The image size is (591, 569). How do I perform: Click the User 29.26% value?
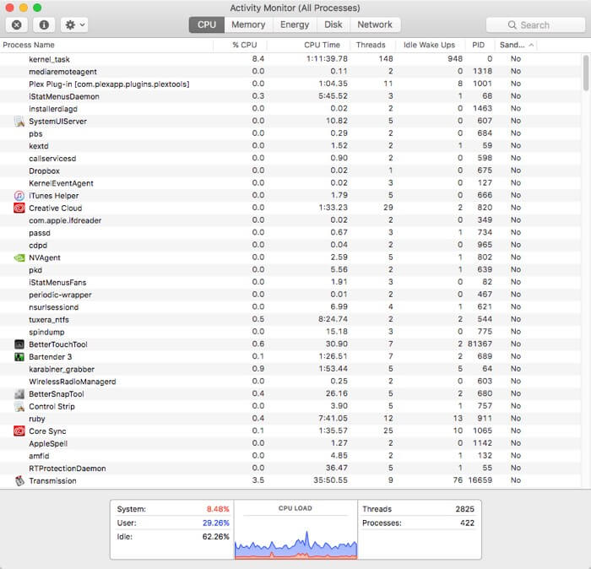215,523
